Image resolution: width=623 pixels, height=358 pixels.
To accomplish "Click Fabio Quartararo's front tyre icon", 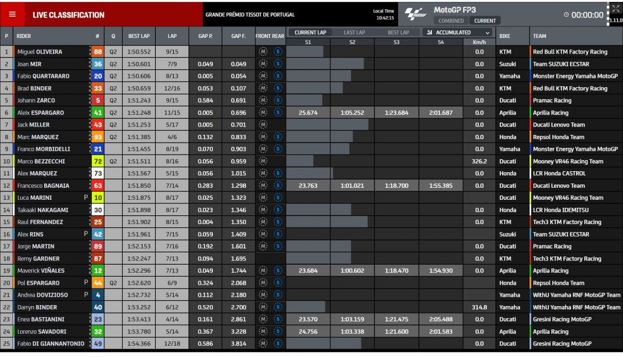I will point(263,76).
